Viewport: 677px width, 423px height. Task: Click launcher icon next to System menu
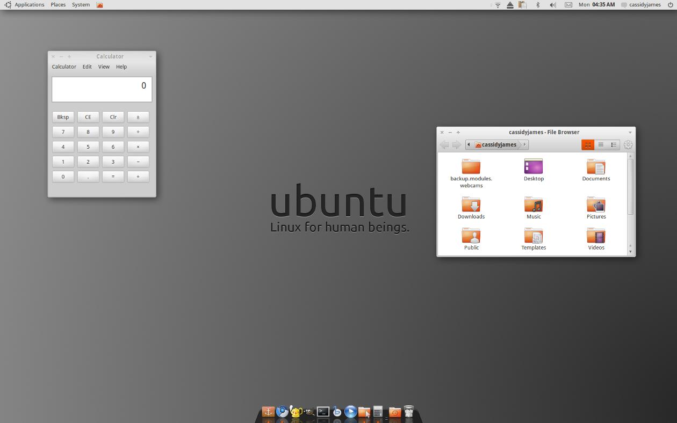coord(99,5)
